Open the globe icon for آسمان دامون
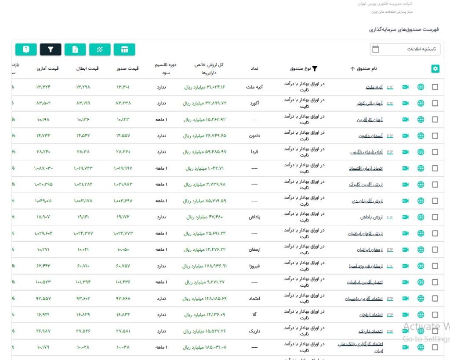450x360 pixels. (x=421, y=136)
